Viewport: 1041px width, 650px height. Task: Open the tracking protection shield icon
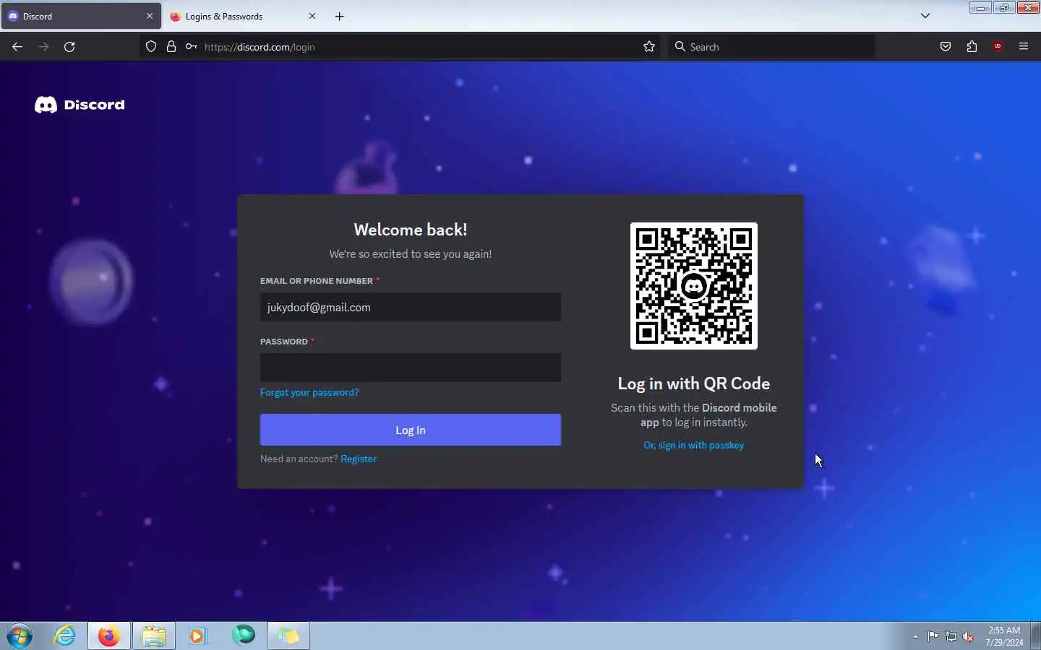[x=151, y=47]
